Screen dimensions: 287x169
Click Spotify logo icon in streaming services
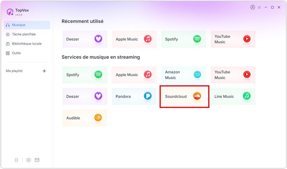[x=98, y=74]
